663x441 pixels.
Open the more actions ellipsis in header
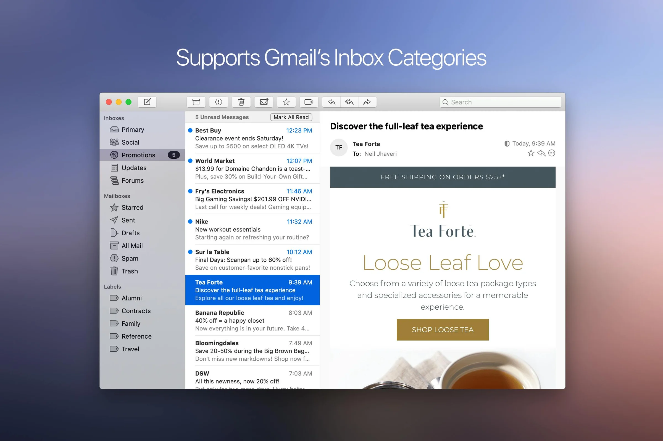click(x=551, y=153)
